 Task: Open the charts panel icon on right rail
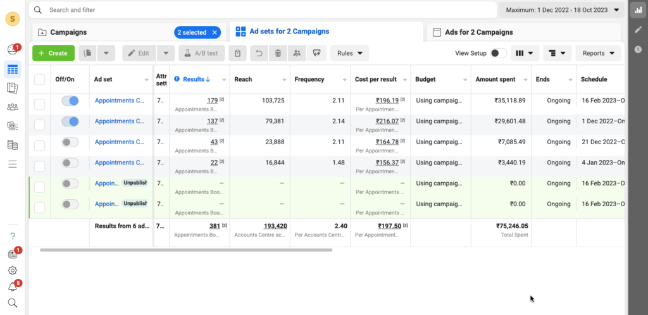pyautogui.click(x=638, y=10)
